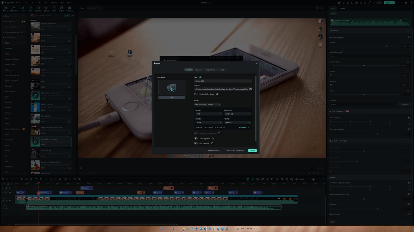
Task: Click the split scissors icon in timeline toolbar
Action: click(x=26, y=180)
